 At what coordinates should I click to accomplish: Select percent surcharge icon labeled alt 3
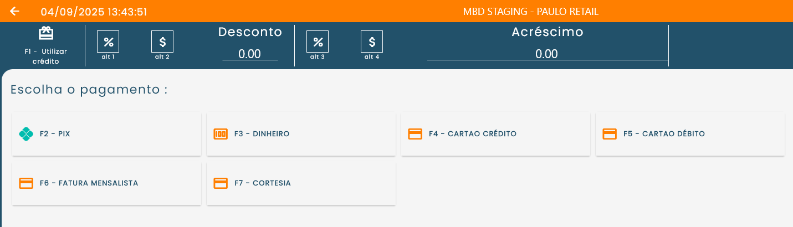point(318,41)
